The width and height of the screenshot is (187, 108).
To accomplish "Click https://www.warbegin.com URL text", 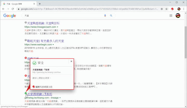I will pos(38,45).
